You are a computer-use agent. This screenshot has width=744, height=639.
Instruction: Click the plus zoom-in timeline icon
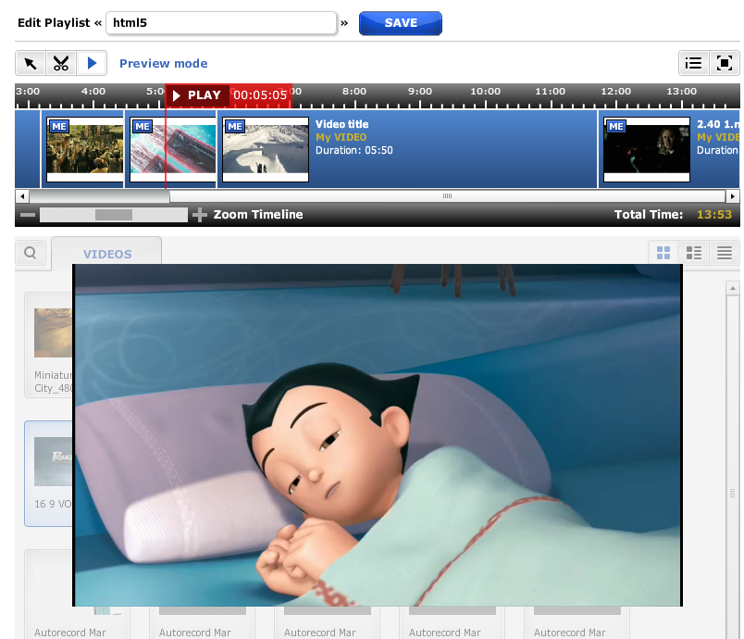[x=200, y=215]
